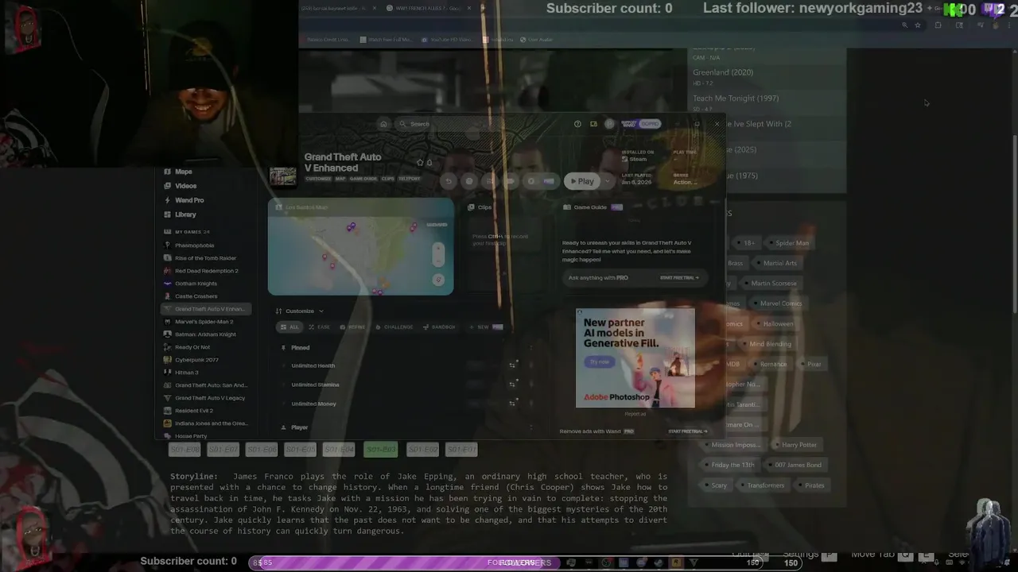1018x572 pixels.
Task: Open the help question-mark icon in Wand
Action: (x=577, y=124)
